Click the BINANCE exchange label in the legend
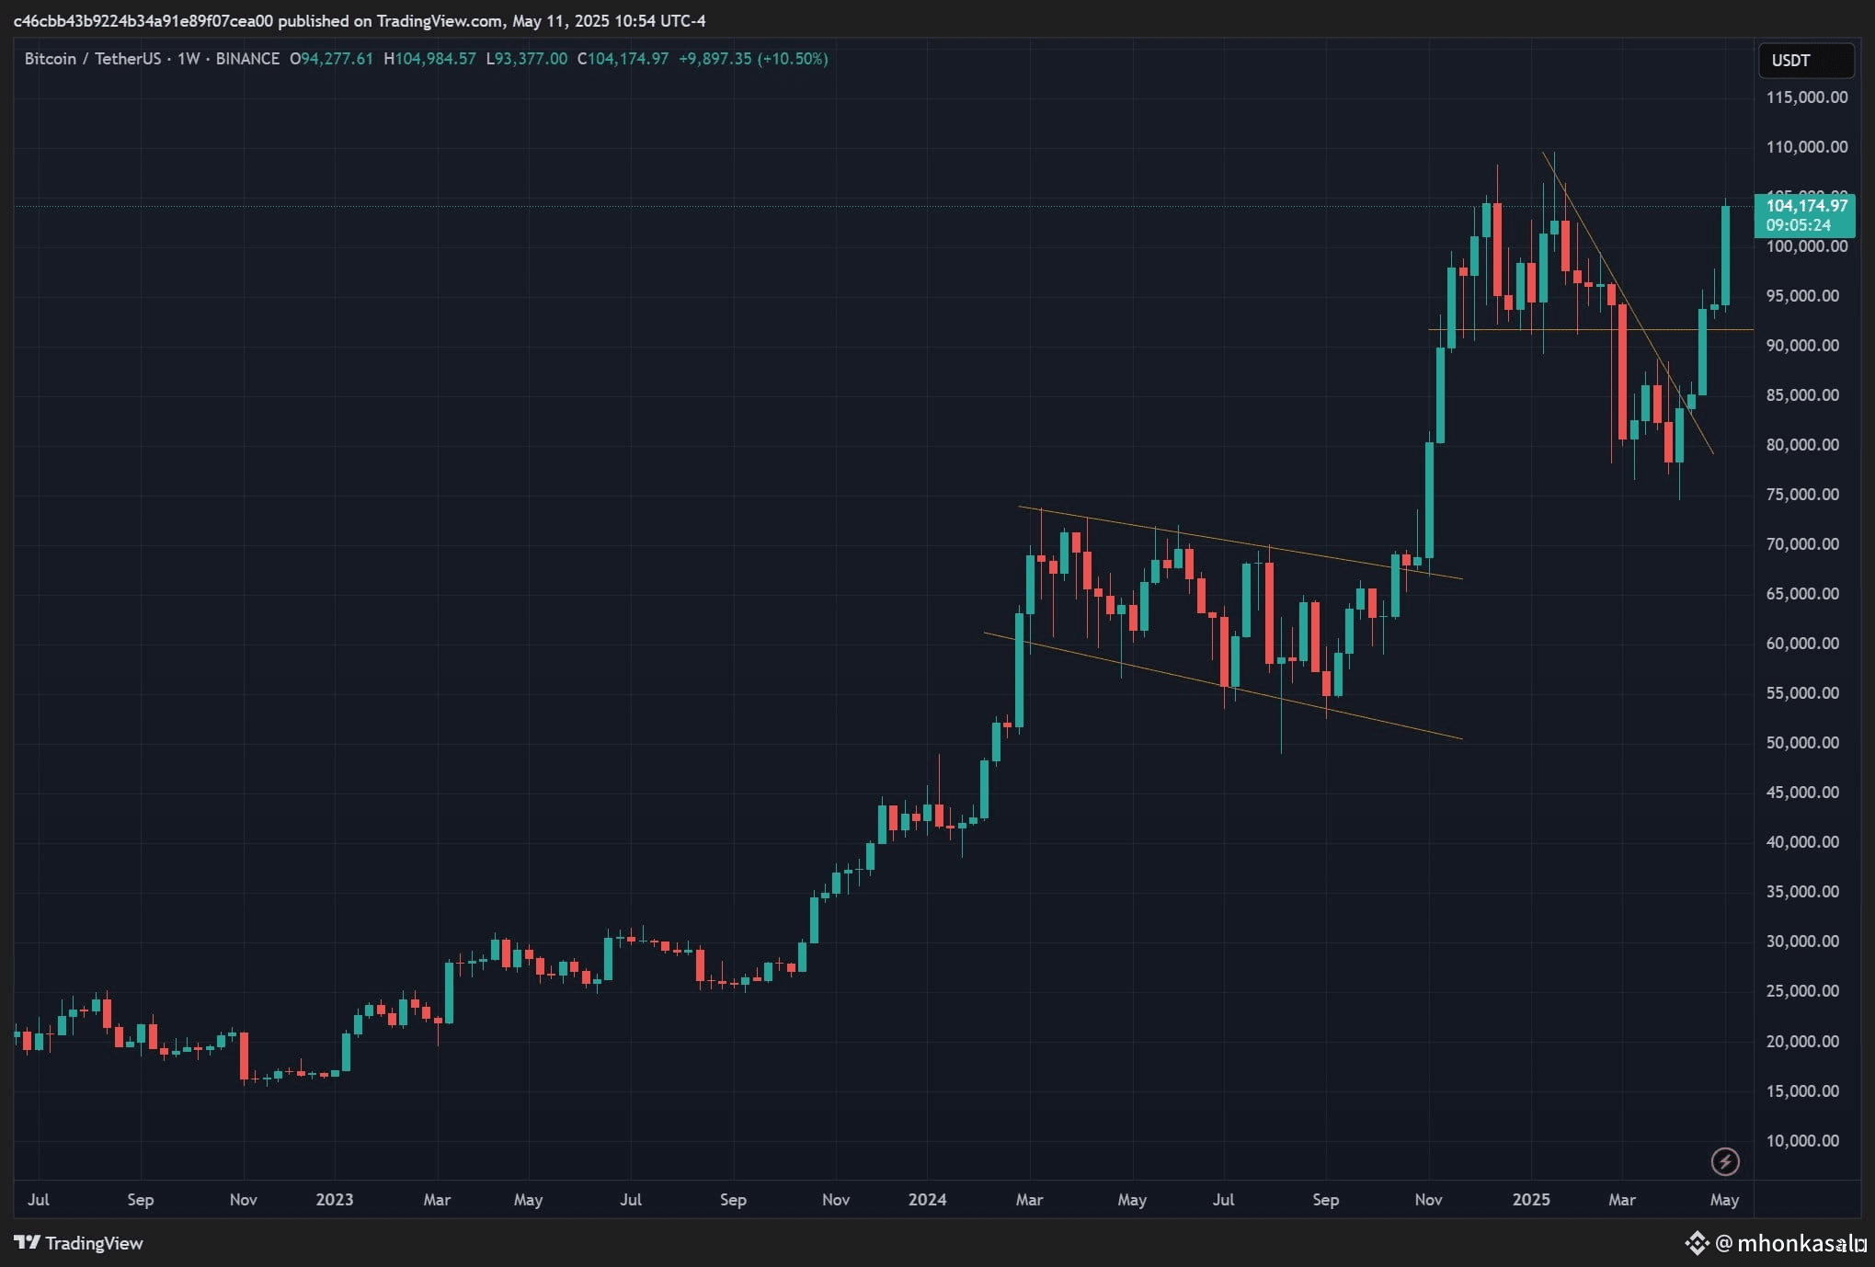 [x=247, y=59]
